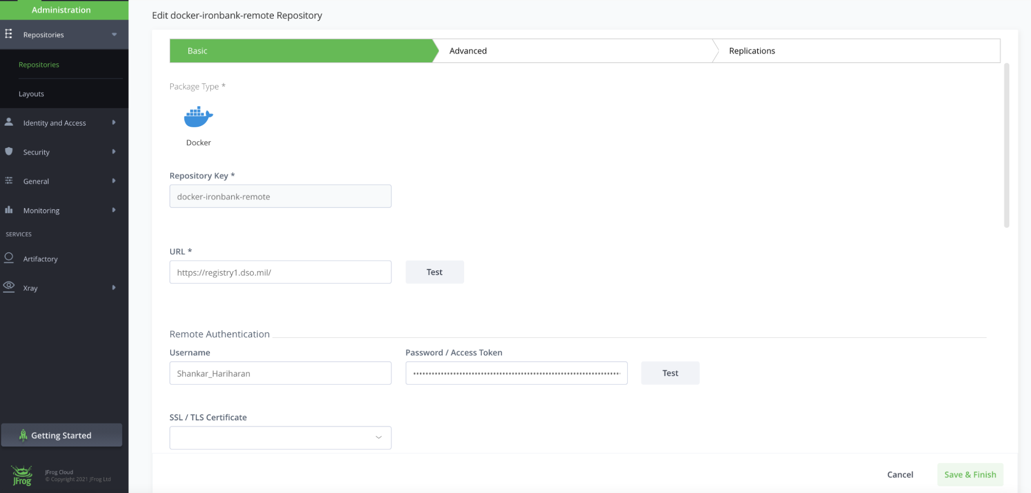
Task: Click Save & Finish button
Action: (970, 474)
